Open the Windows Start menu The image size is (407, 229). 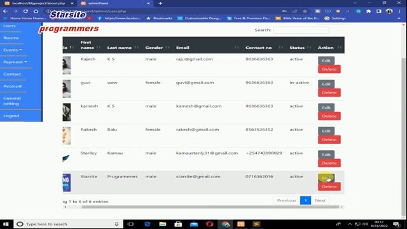[x=6, y=224]
